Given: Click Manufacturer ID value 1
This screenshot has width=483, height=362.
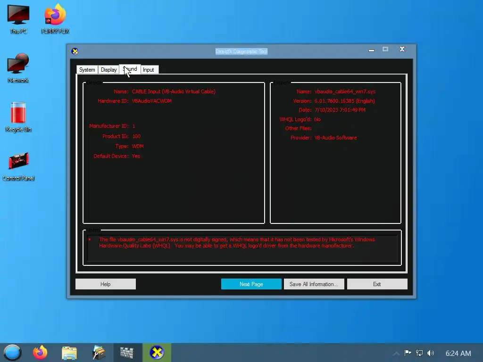Looking at the screenshot, I should [133, 126].
